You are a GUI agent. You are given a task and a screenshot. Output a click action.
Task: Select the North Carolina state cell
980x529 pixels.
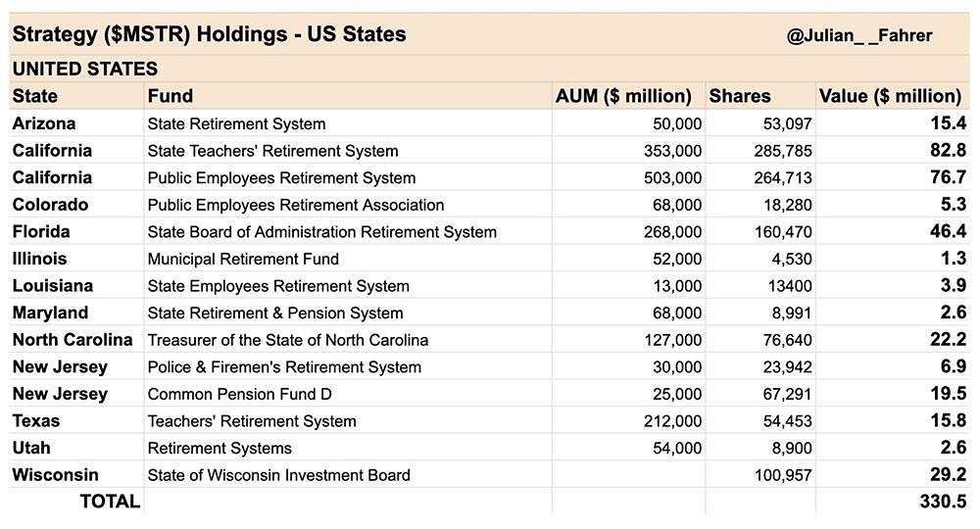click(73, 340)
